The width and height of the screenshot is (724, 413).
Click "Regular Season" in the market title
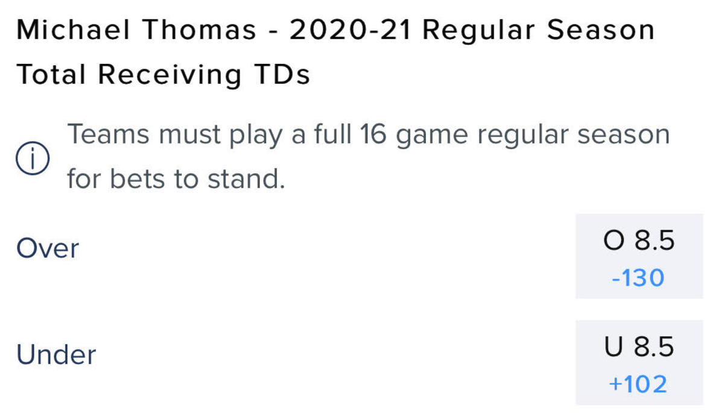pos(538,30)
